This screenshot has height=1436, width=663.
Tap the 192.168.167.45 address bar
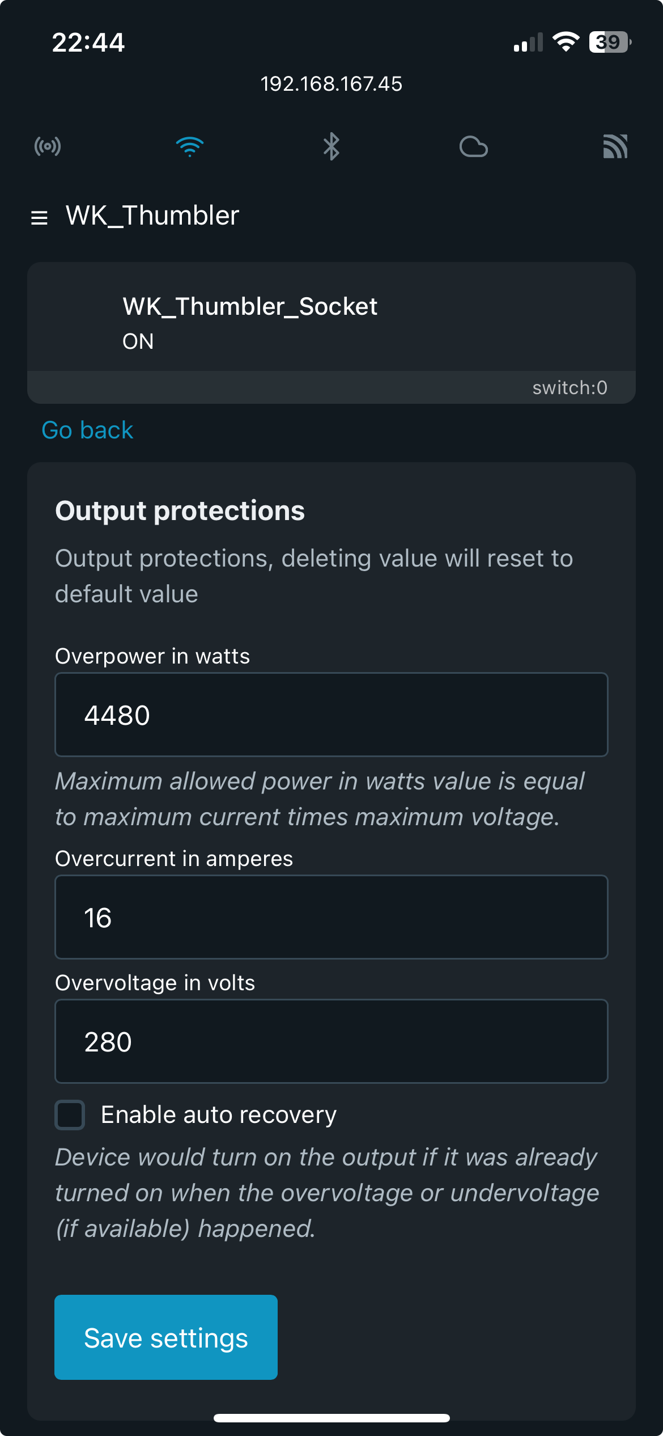click(x=331, y=84)
